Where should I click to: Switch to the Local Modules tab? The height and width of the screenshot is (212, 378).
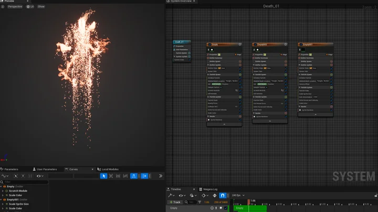tap(108, 169)
